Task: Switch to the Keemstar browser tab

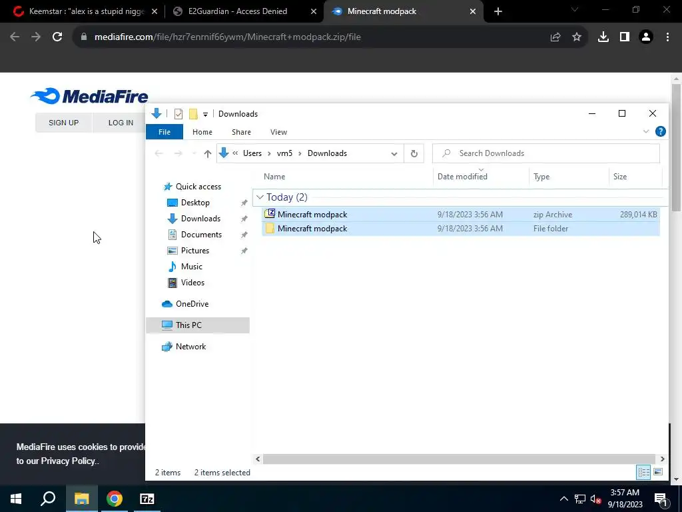Action: click(x=86, y=12)
